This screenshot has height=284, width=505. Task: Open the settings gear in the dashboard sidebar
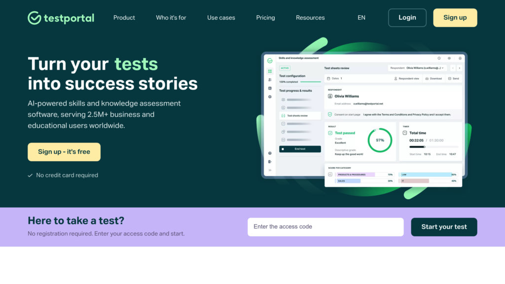(270, 96)
